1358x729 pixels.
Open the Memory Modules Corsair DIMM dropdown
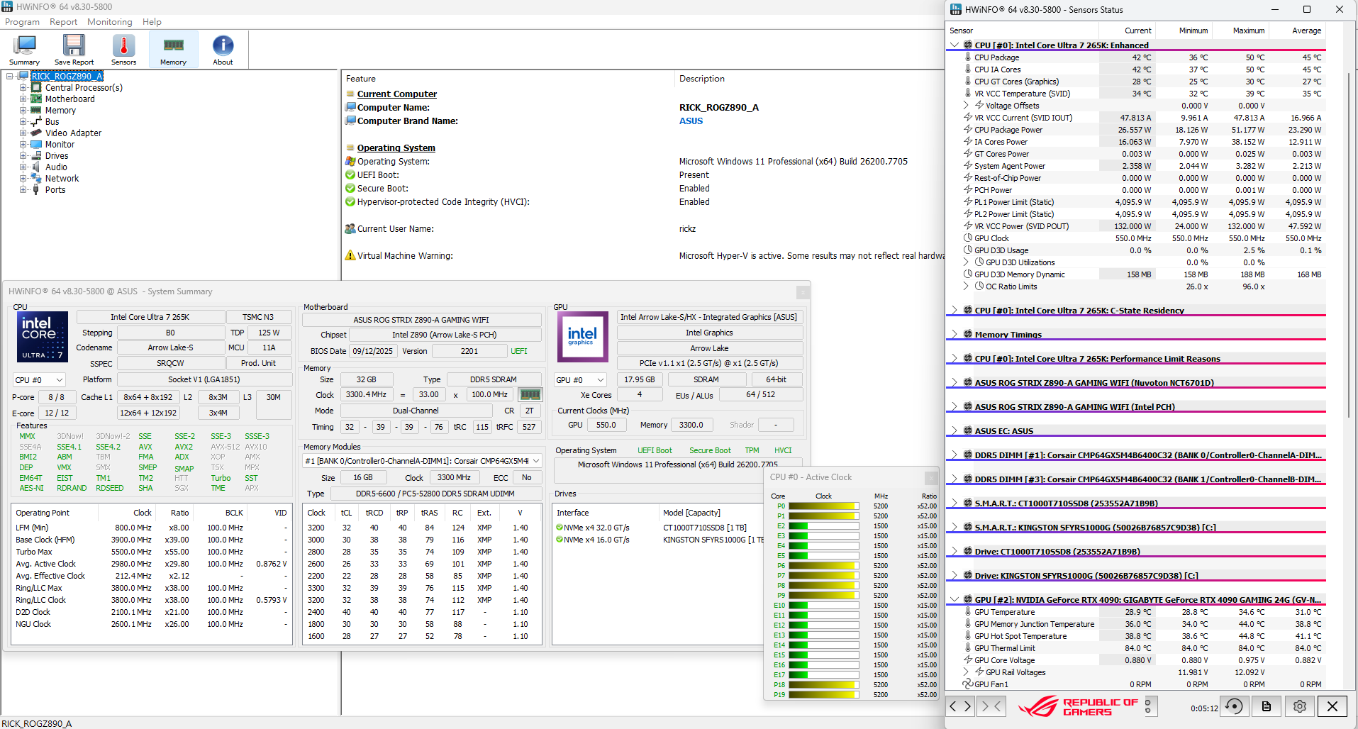click(x=422, y=461)
